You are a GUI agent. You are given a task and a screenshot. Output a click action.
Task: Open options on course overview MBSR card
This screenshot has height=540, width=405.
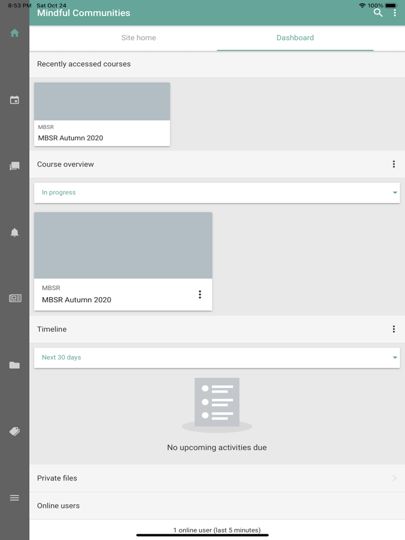(x=200, y=294)
